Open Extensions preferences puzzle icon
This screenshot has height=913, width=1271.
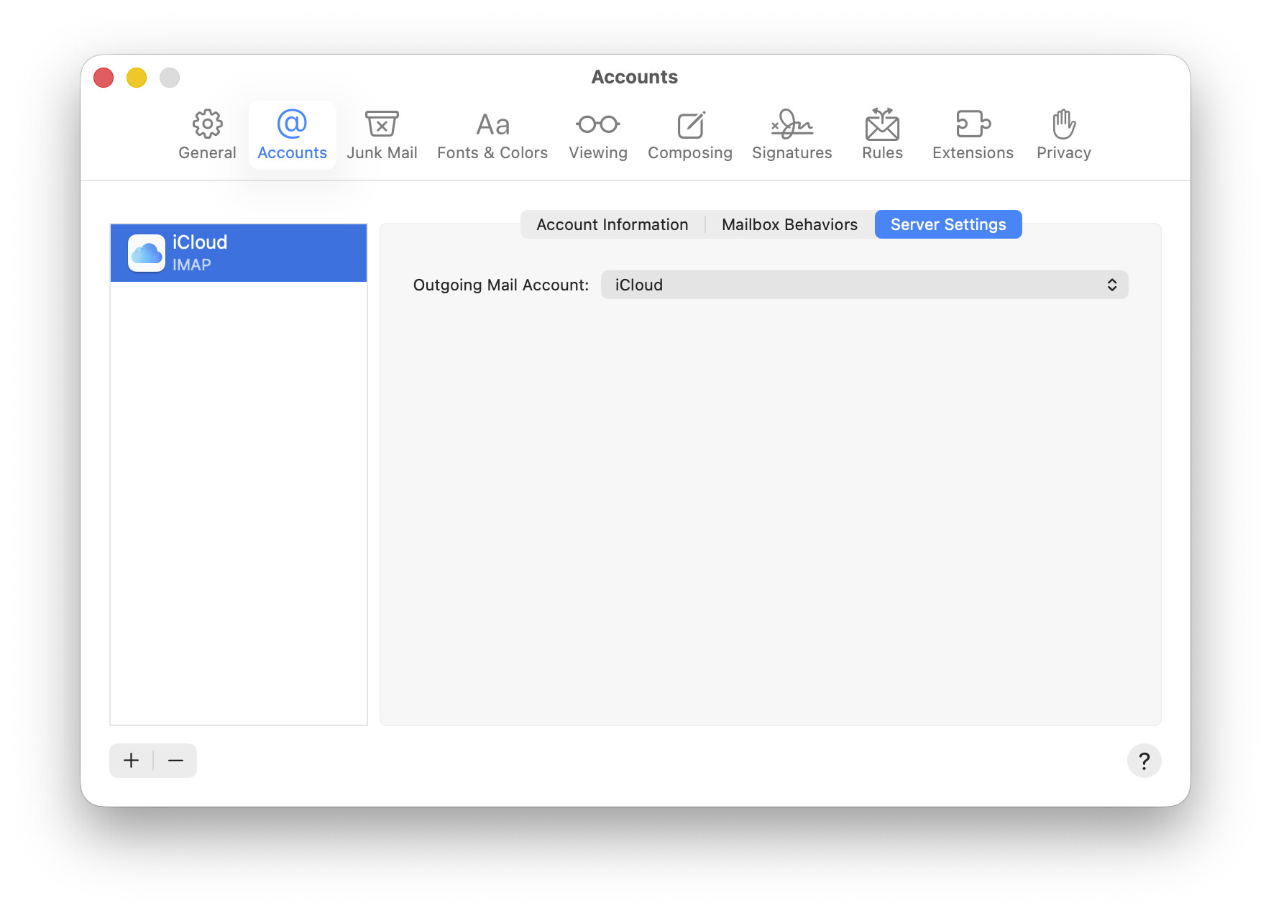pyautogui.click(x=973, y=125)
